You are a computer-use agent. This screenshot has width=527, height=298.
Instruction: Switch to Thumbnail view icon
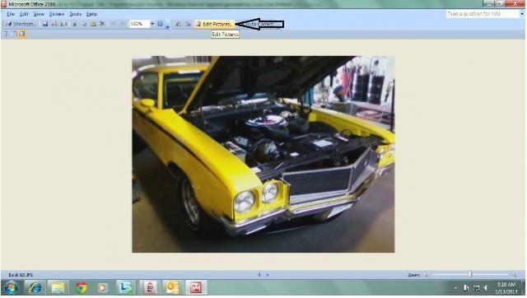[x=6, y=34]
